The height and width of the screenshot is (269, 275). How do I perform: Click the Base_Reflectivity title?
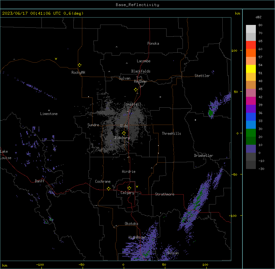coord(137,5)
